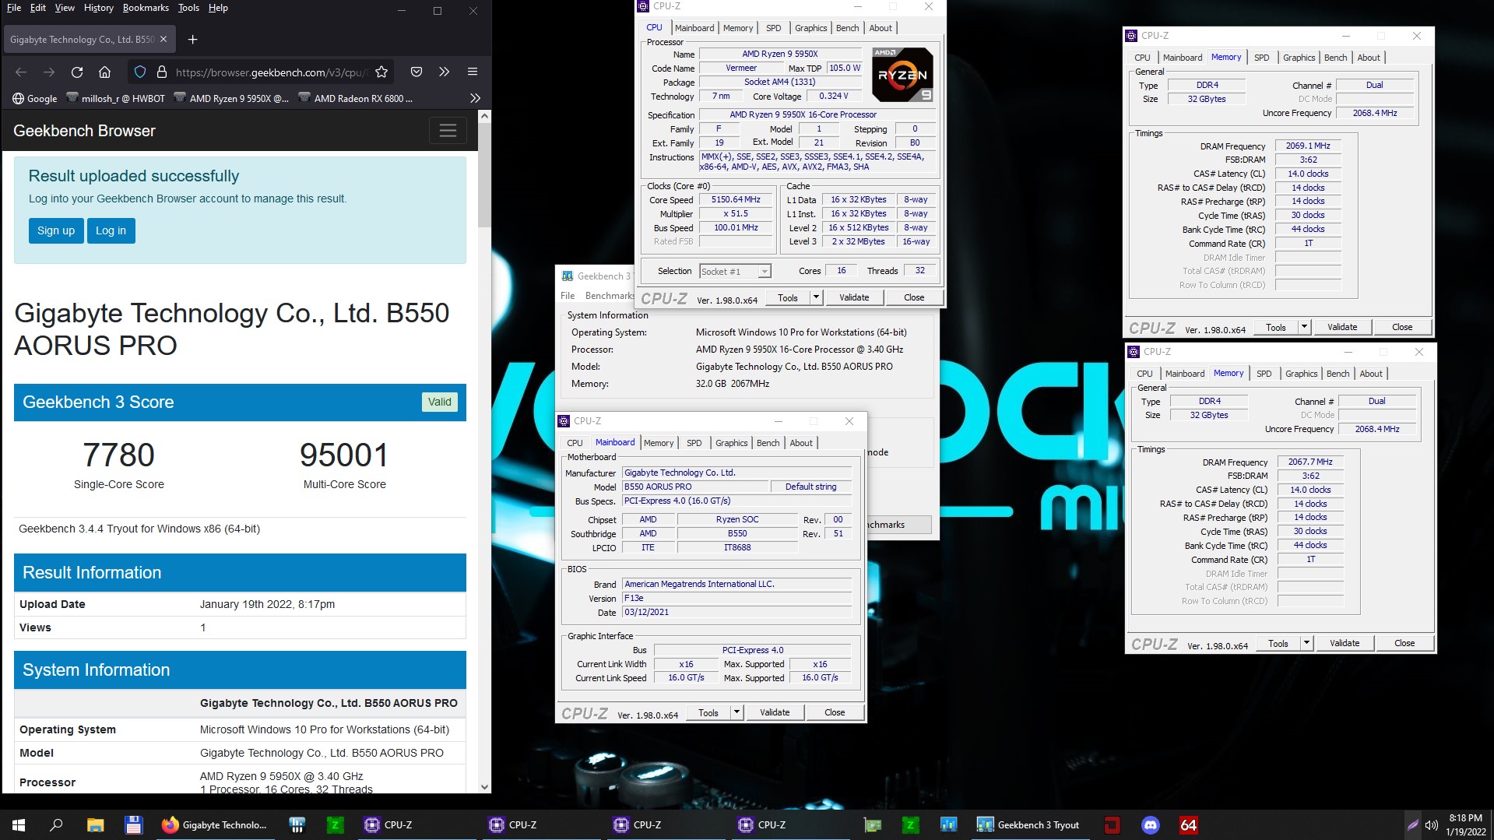
Task: Click Close in the CPU-Z Mainboard window
Action: 835,712
